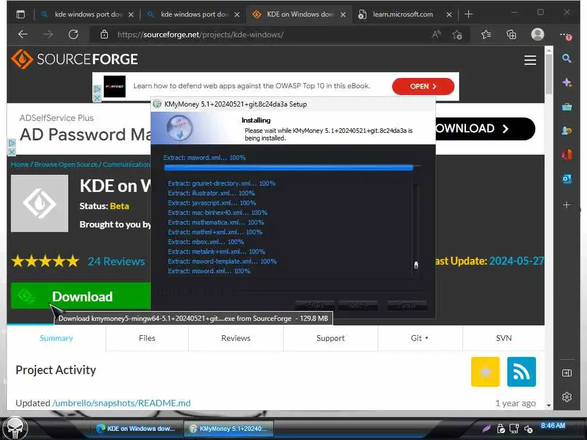The width and height of the screenshot is (587, 440).
Task: Toggle the sidebar hide panel icon
Action: pyautogui.click(x=567, y=372)
